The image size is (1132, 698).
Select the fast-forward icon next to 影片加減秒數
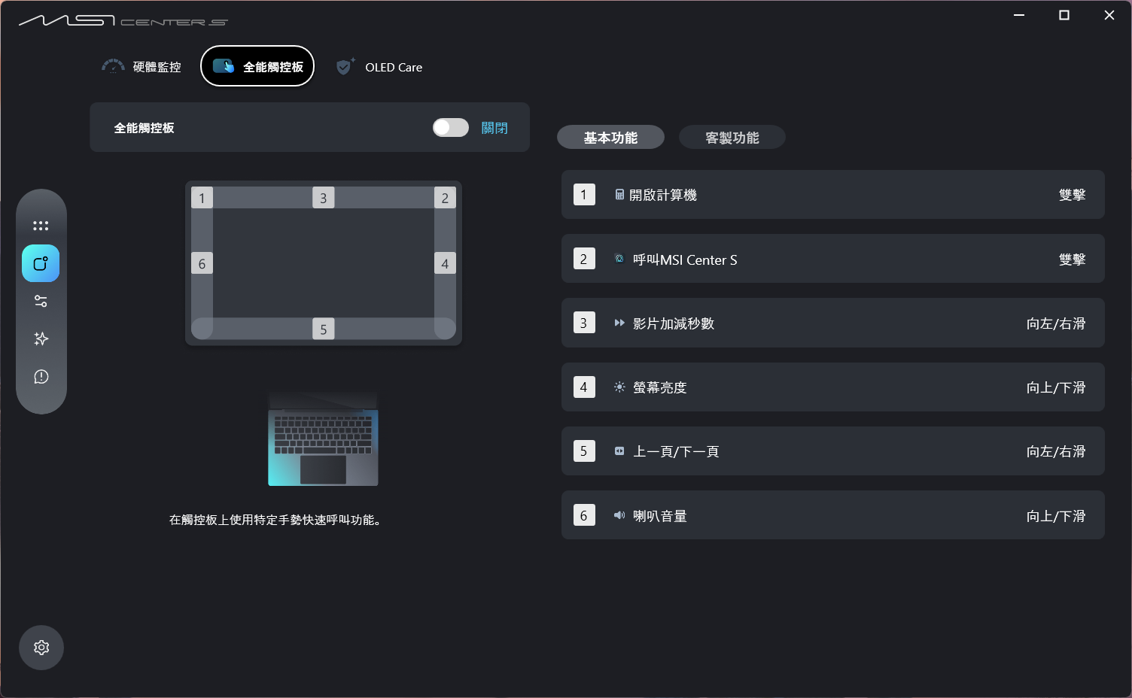(x=619, y=323)
